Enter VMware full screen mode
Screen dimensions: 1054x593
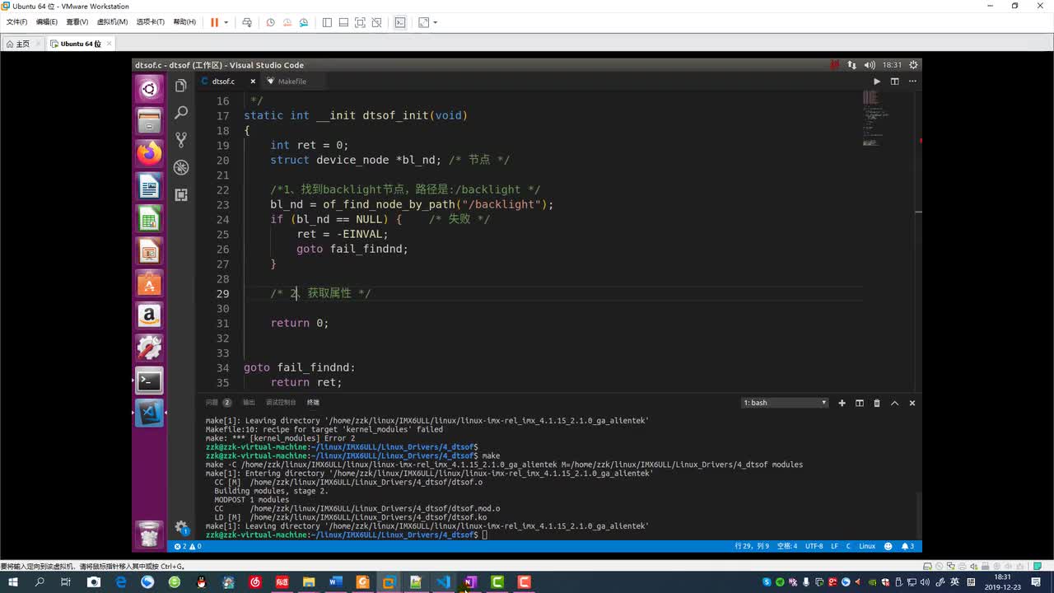pyautogui.click(x=360, y=22)
